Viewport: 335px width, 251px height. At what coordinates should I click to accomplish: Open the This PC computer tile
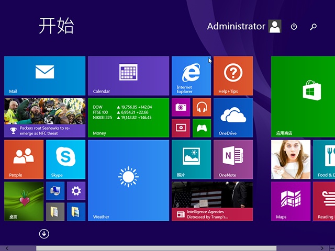[55, 191]
